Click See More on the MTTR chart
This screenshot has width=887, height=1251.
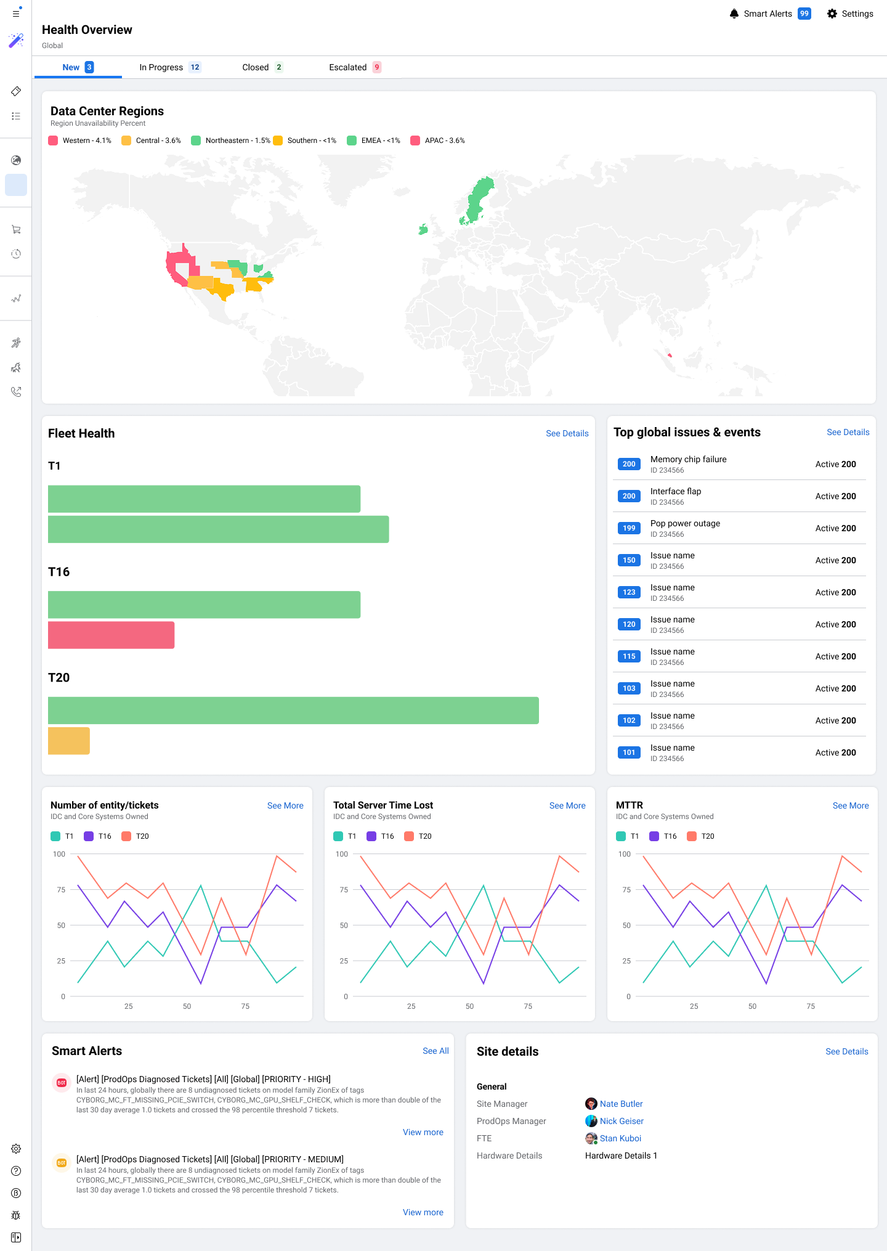click(851, 805)
